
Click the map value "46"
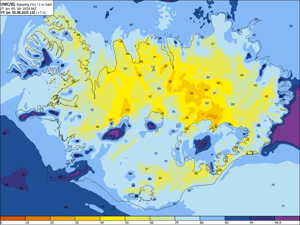(x=121, y=41)
